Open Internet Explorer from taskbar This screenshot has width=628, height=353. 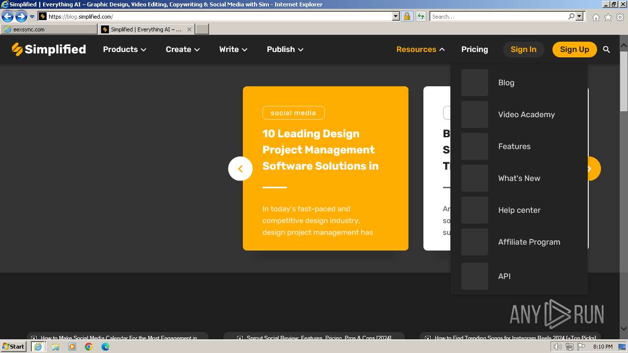click(x=38, y=347)
